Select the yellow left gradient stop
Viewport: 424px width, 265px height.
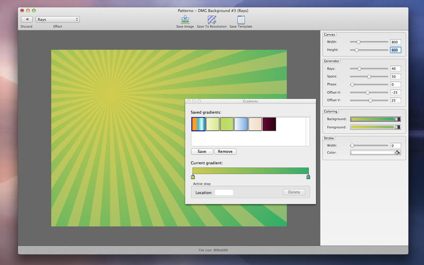tap(193, 177)
